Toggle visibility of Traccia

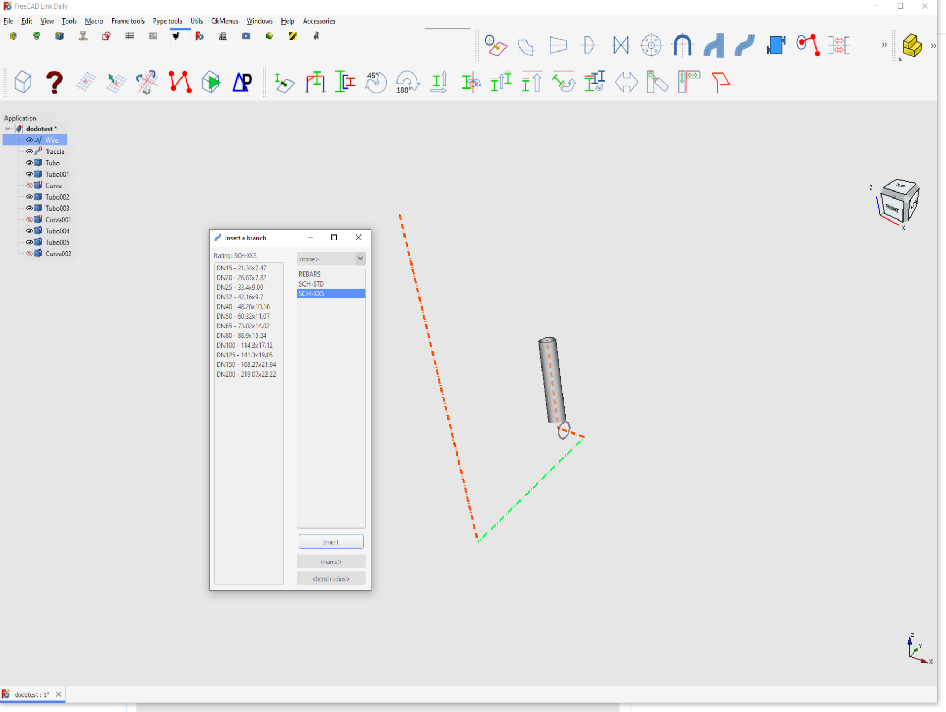click(30, 151)
